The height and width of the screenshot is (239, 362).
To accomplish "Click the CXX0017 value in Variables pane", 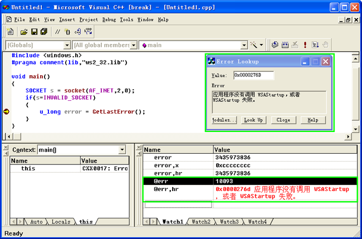I will click(x=105, y=169).
